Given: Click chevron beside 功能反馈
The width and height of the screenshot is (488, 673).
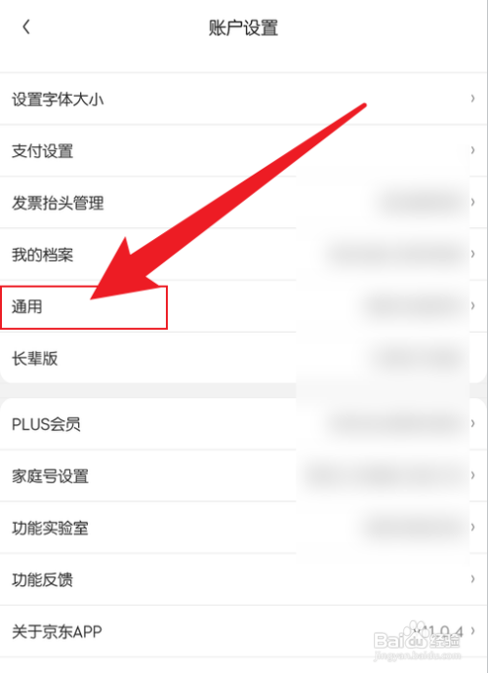Looking at the screenshot, I should pos(472,579).
